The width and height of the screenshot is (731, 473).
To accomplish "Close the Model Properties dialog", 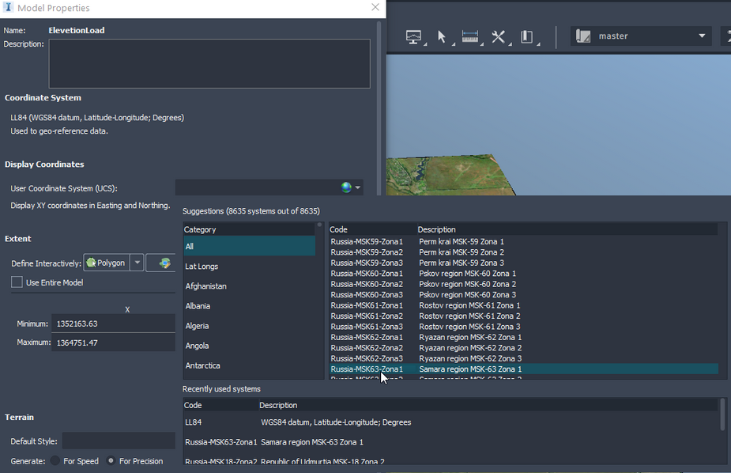I will (375, 8).
